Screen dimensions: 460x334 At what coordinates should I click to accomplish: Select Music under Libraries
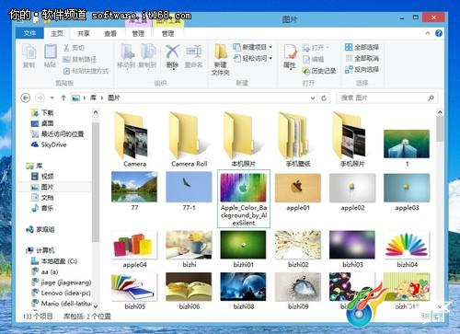pos(42,208)
